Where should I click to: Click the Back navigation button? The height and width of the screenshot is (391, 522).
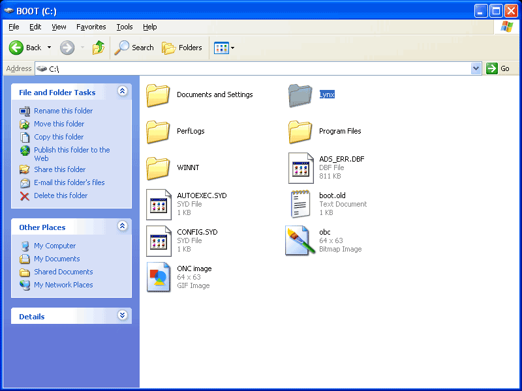click(x=25, y=48)
